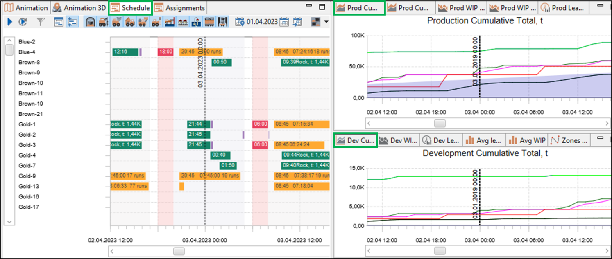
Task: Open the Avg WIP tab
Action: pos(527,140)
